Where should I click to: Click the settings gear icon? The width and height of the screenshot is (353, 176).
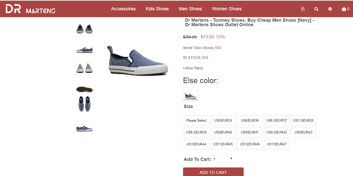(x=330, y=9)
